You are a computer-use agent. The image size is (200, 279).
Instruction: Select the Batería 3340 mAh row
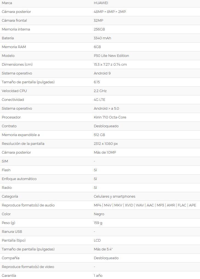point(100,38)
